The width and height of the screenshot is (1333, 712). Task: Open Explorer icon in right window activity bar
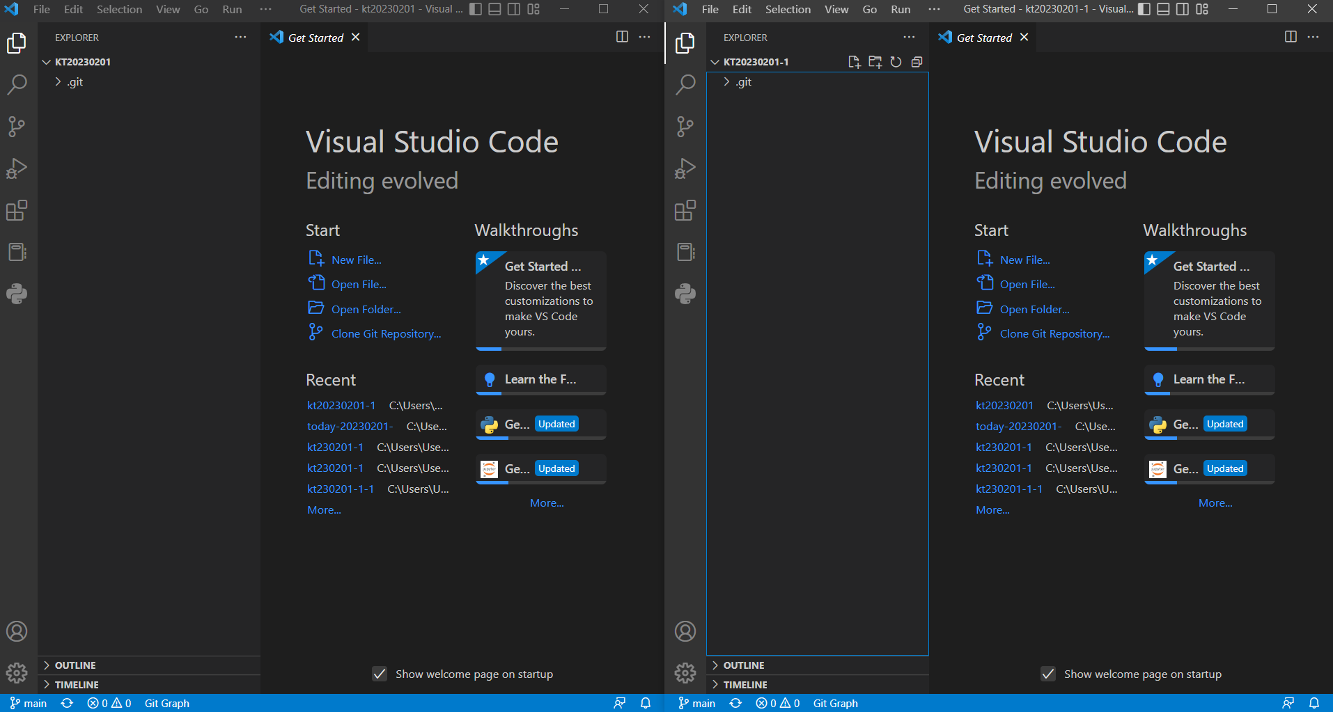[685, 43]
